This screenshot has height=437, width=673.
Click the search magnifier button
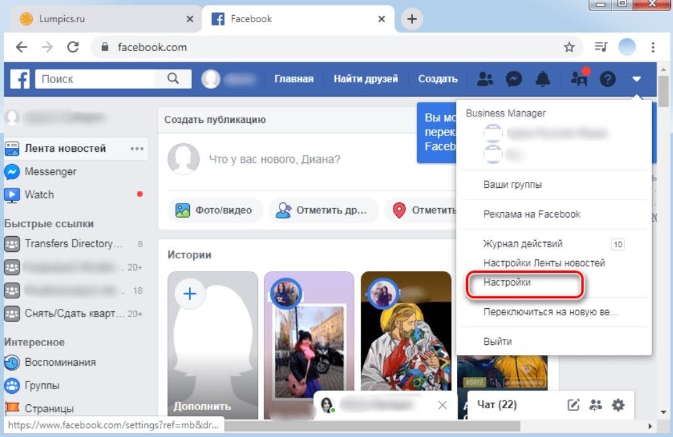pyautogui.click(x=173, y=79)
